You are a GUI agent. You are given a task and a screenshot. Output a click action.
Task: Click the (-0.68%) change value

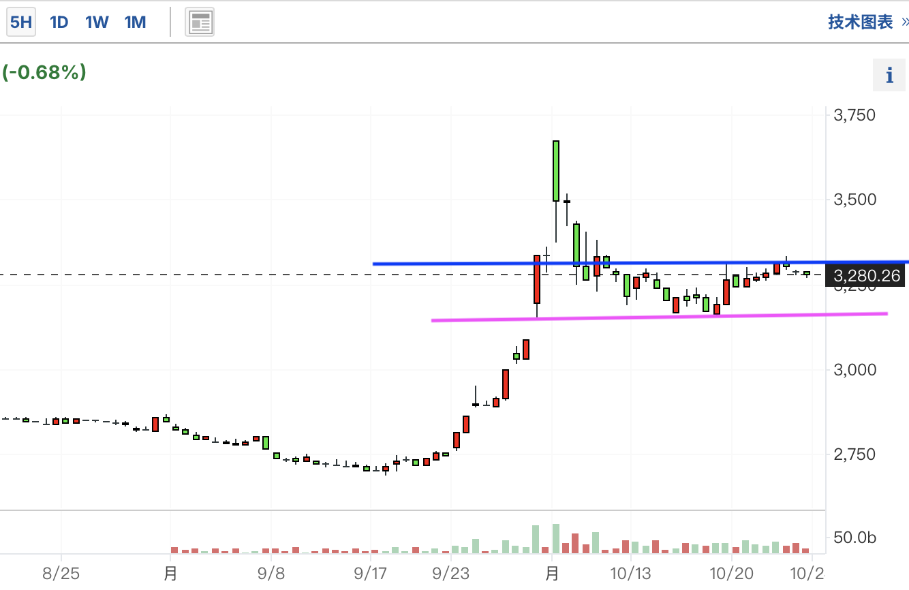[x=44, y=72]
